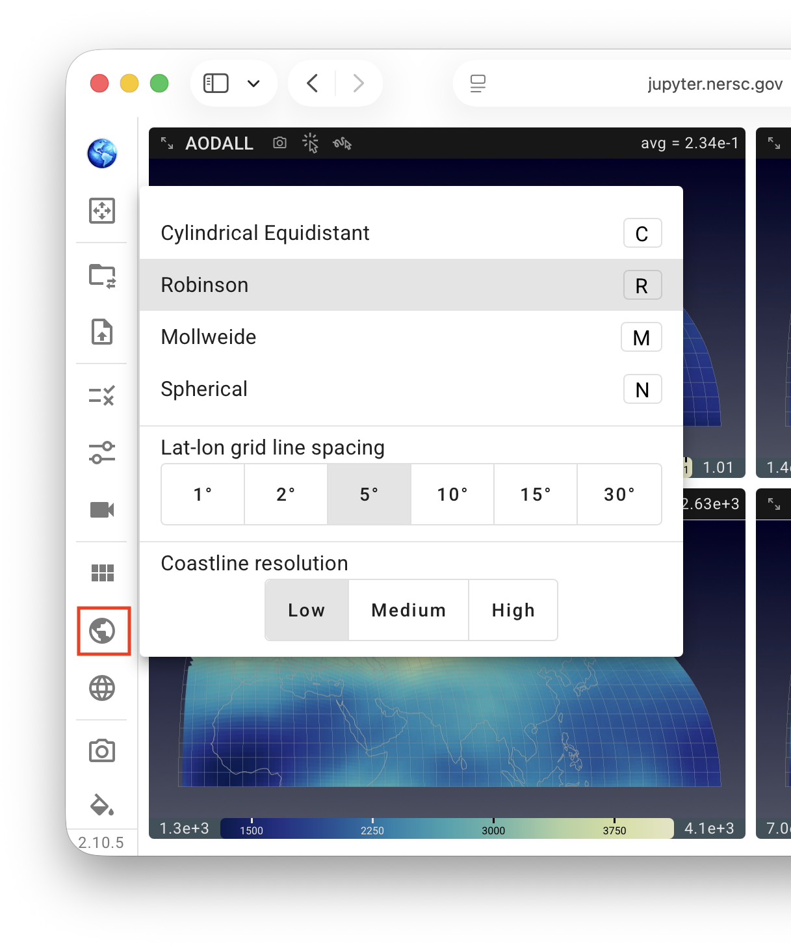
Task: Open the sliders settings icon
Action: tap(102, 452)
